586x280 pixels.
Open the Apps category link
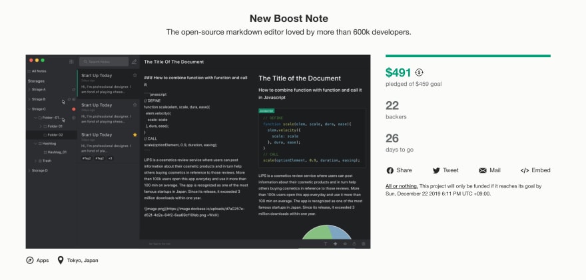pyautogui.click(x=37, y=260)
